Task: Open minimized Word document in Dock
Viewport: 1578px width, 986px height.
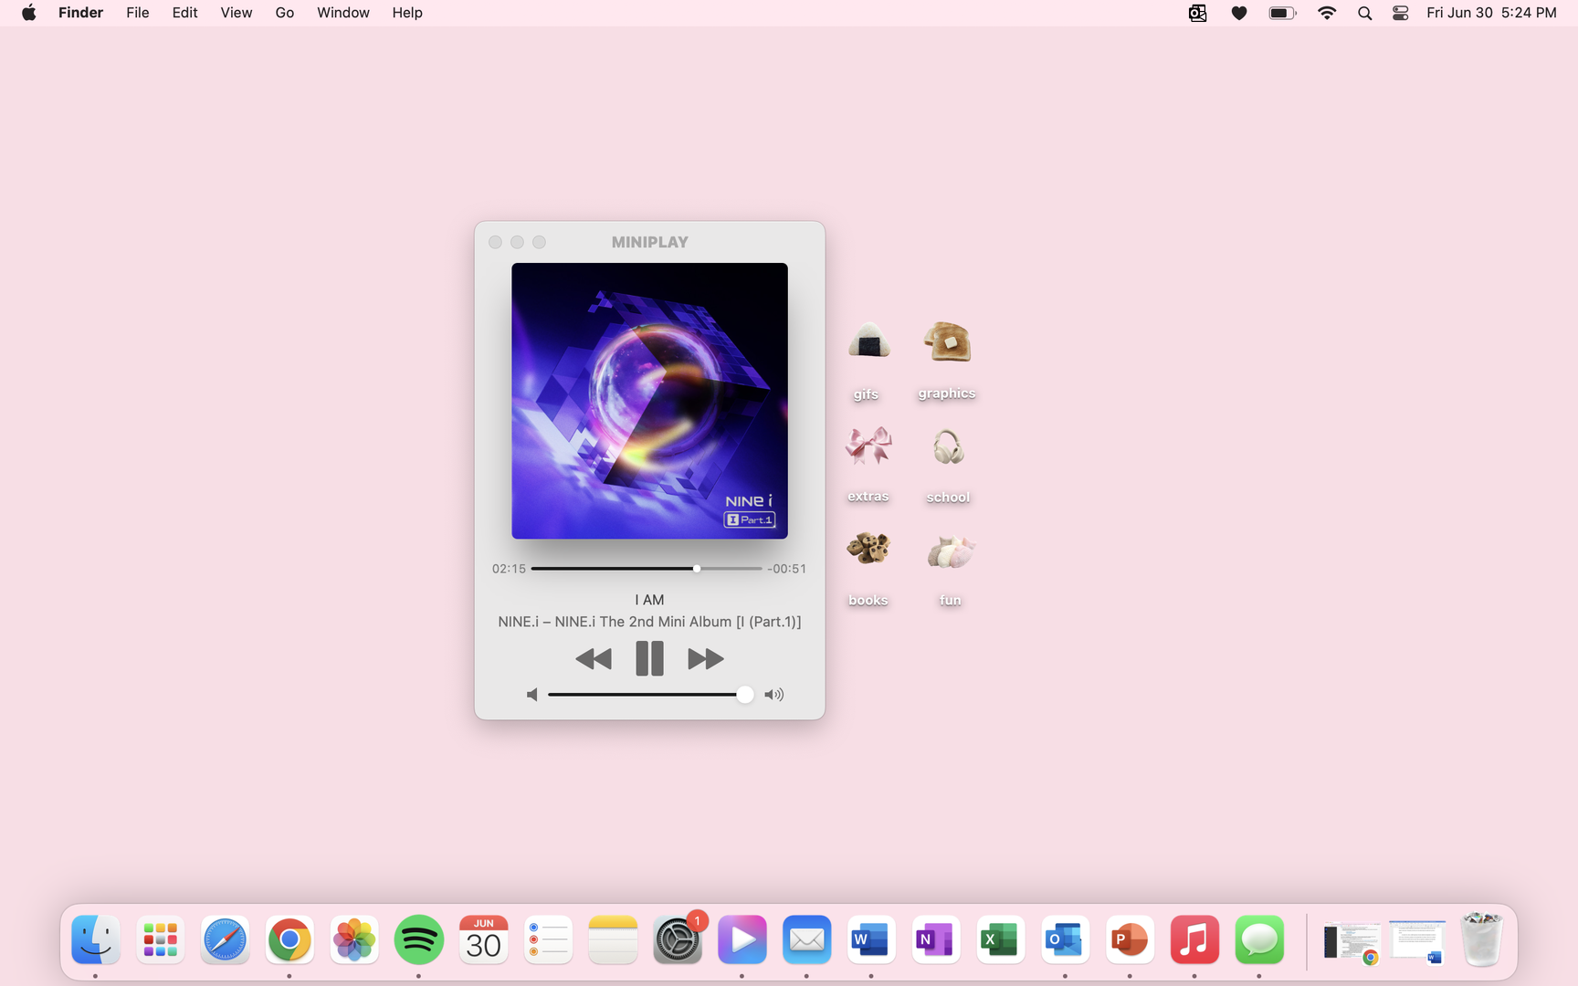Action: pos(1417,941)
